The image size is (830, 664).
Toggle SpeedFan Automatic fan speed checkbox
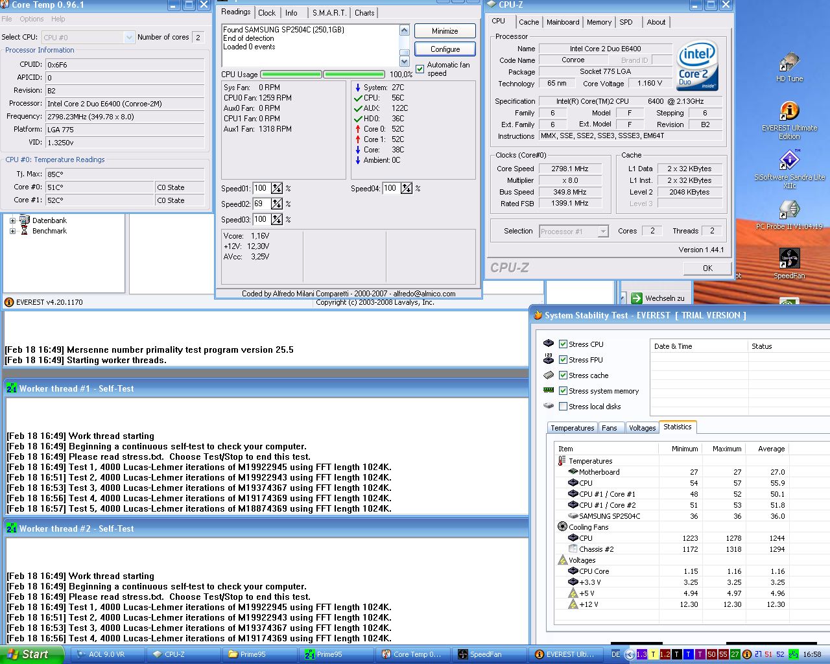(420, 69)
